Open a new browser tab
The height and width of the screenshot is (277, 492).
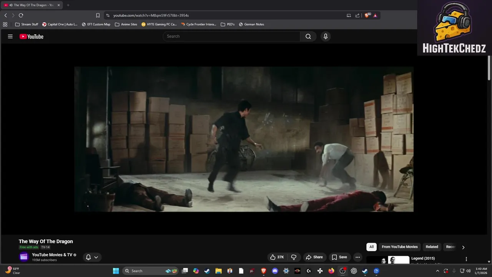click(x=68, y=5)
